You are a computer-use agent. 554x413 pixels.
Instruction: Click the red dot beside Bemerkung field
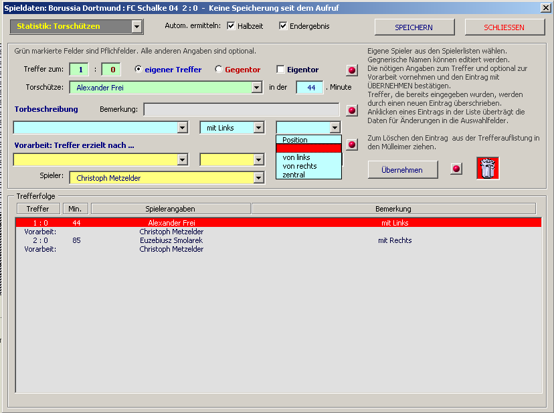pyautogui.click(x=352, y=110)
